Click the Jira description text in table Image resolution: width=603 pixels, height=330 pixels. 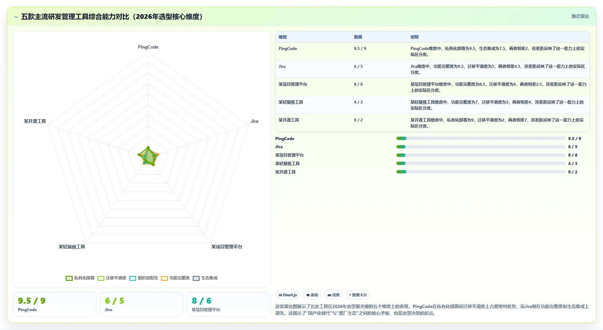point(498,70)
